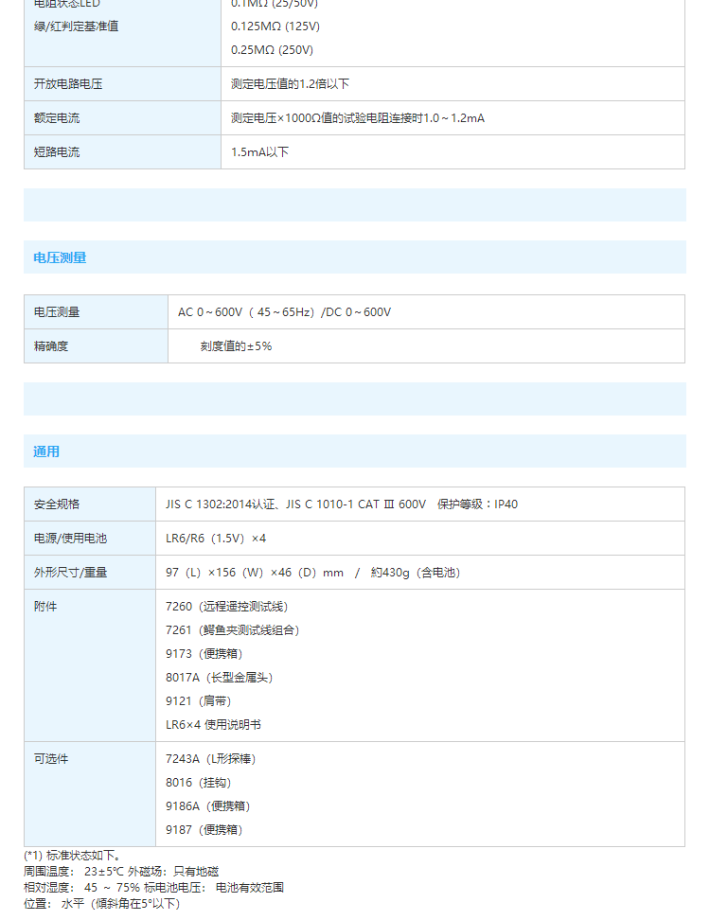
Task: Click the 位置 水平 footnote line
Action: 101,904
